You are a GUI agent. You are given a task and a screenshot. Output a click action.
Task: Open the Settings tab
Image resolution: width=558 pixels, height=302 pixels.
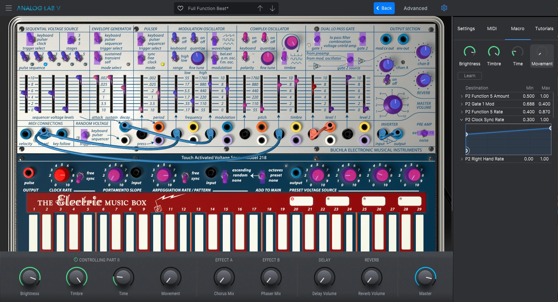pos(466,29)
